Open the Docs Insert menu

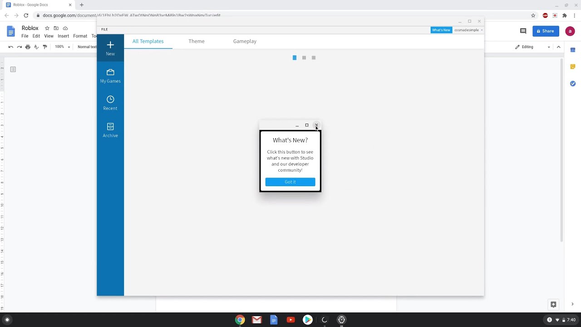point(63,36)
